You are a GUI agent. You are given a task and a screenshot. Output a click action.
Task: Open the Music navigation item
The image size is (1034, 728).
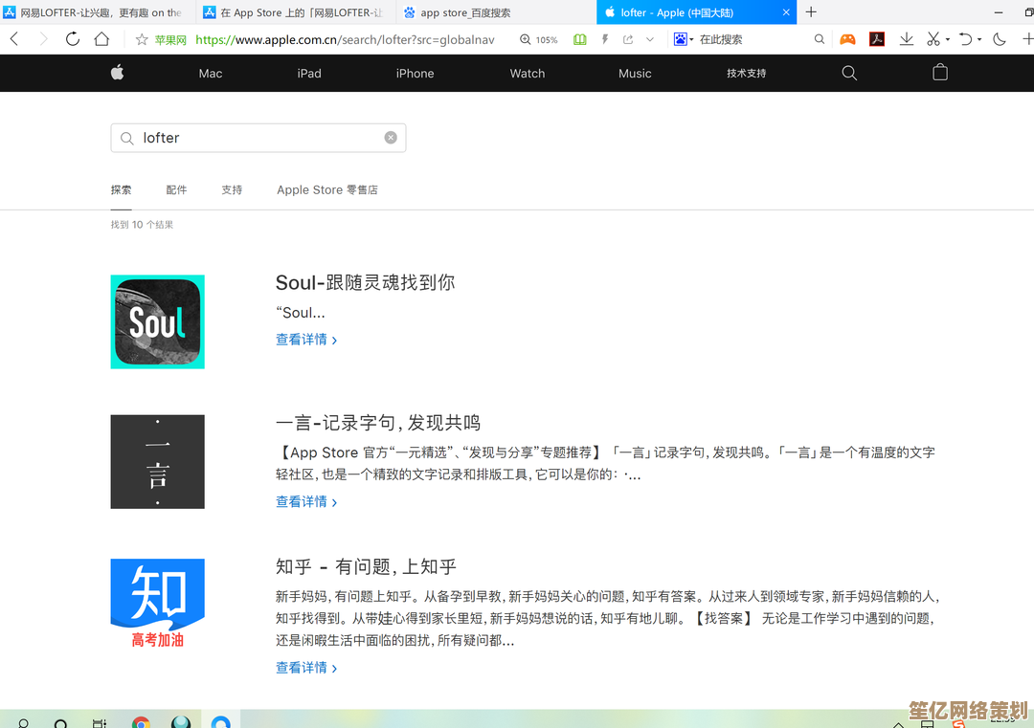pos(635,73)
